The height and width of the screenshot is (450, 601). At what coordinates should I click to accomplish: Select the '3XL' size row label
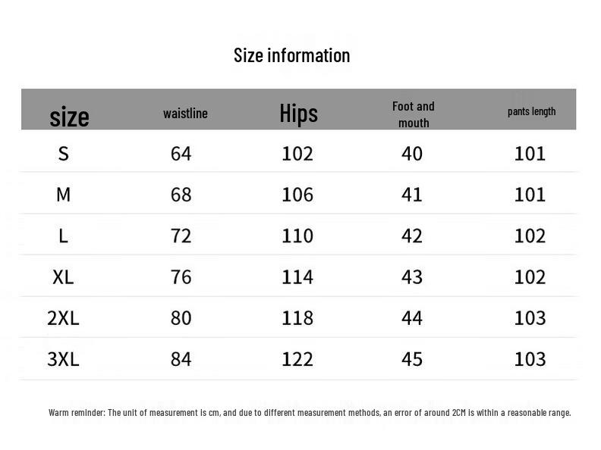click(64, 358)
